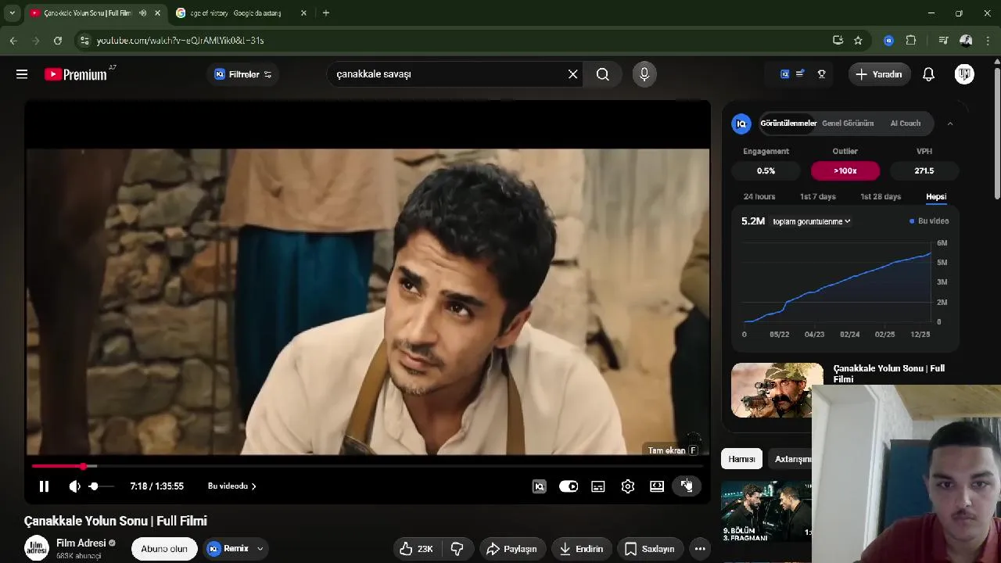Click the Yaradın create button

coord(880,74)
